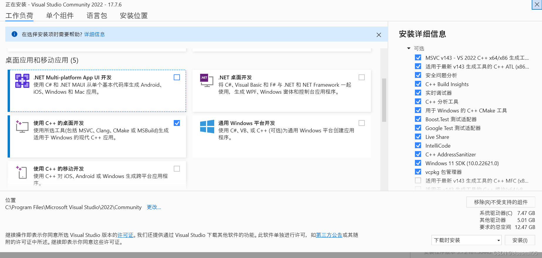
Task: Switch to the 单个组件 tab
Action: [60, 16]
